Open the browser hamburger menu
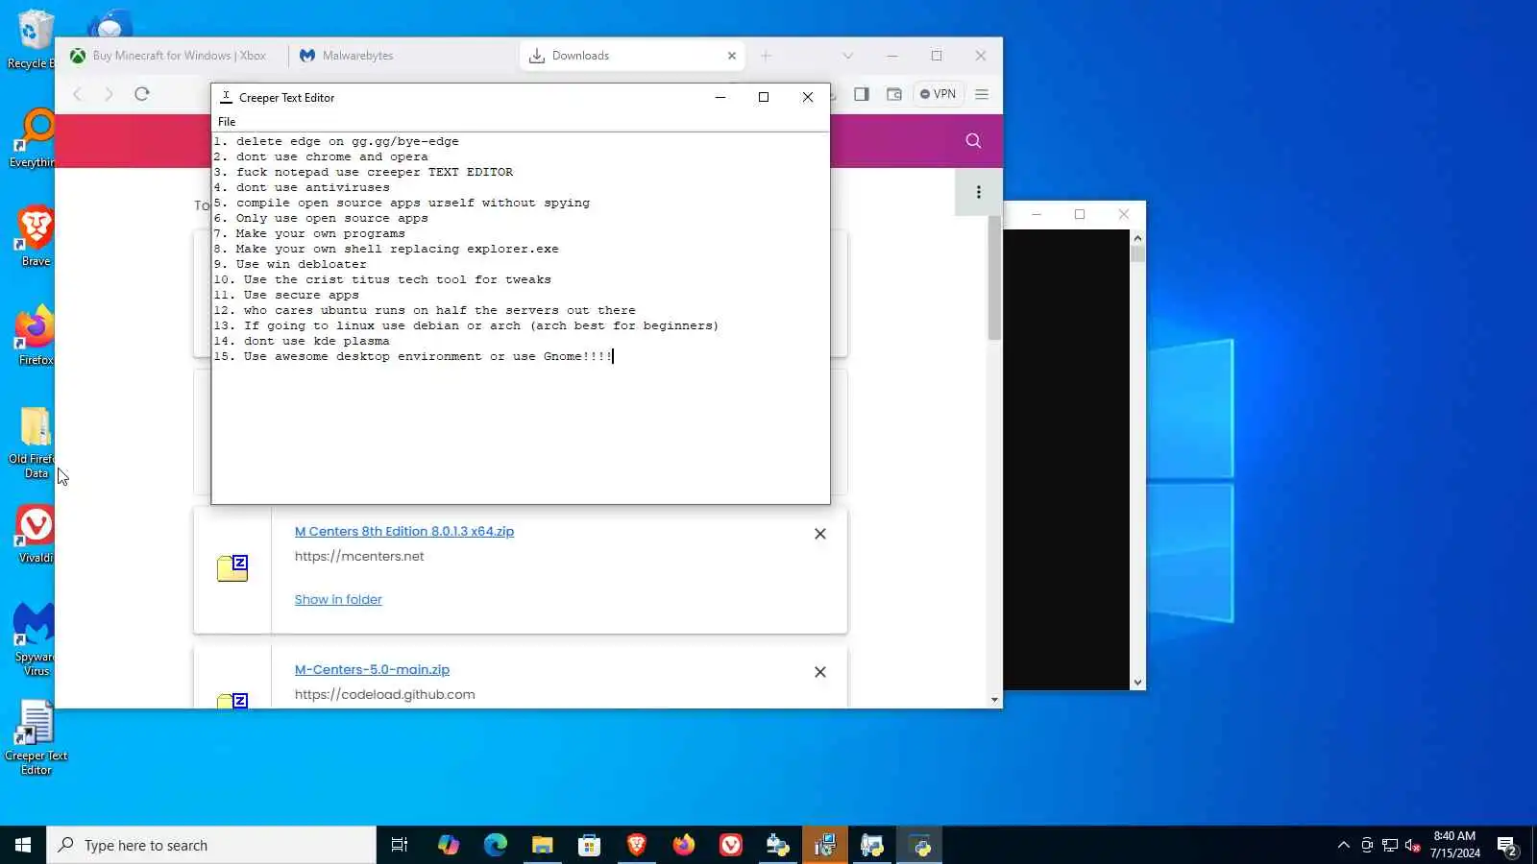 982,94
